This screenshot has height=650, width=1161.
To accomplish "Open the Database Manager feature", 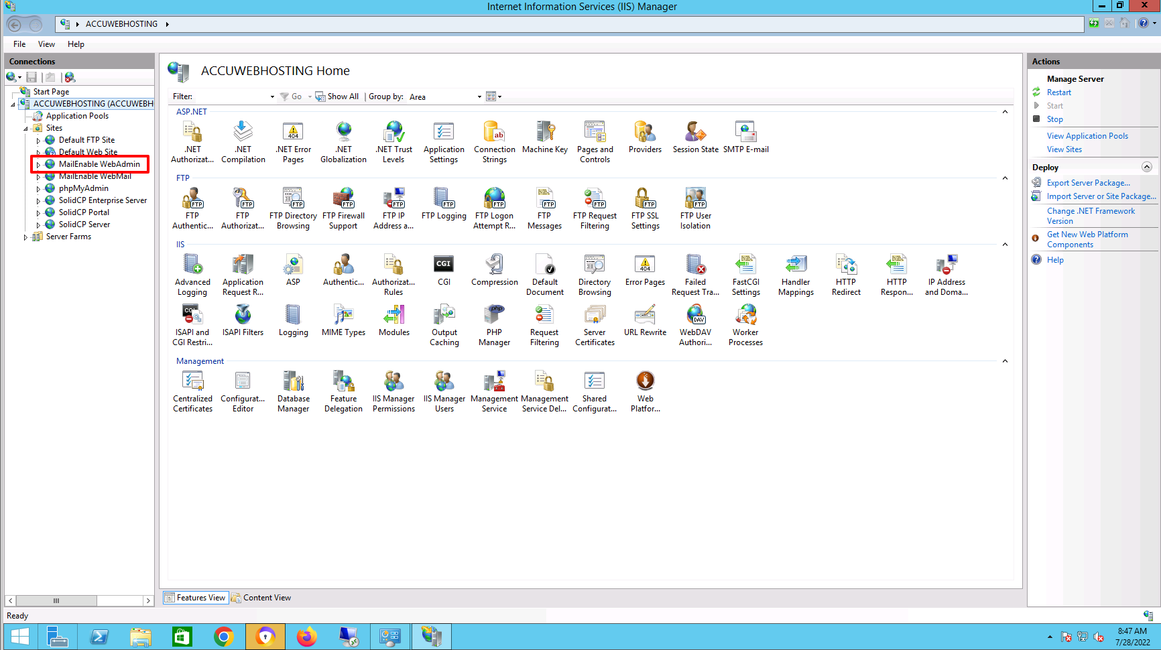I will (293, 391).
